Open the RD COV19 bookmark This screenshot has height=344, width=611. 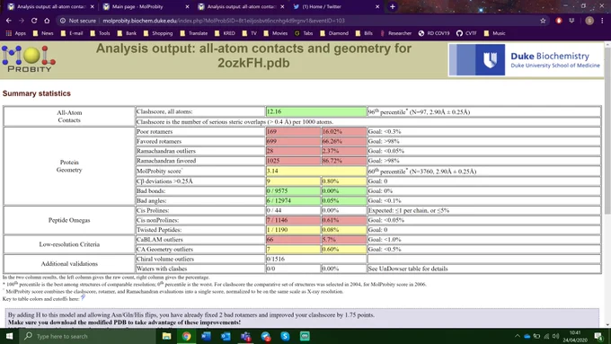(434, 33)
